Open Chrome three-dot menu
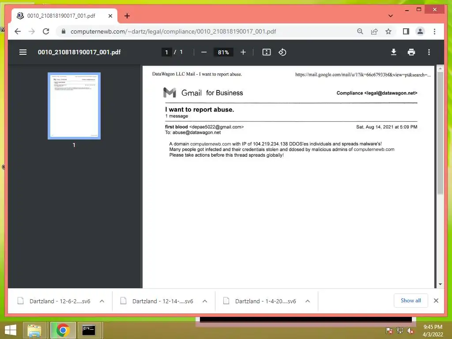This screenshot has width=452, height=339. point(434,31)
